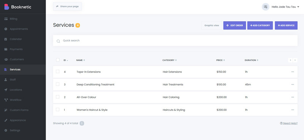Click the magnifier icon in Quick search
The image size is (304, 140).
(58, 41)
